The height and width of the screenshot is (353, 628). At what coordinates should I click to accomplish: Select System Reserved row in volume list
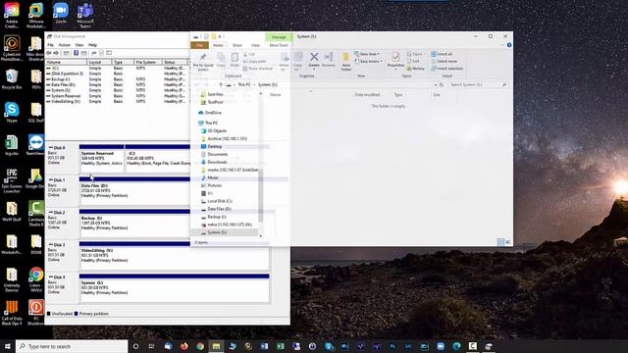pyautogui.click(x=116, y=96)
